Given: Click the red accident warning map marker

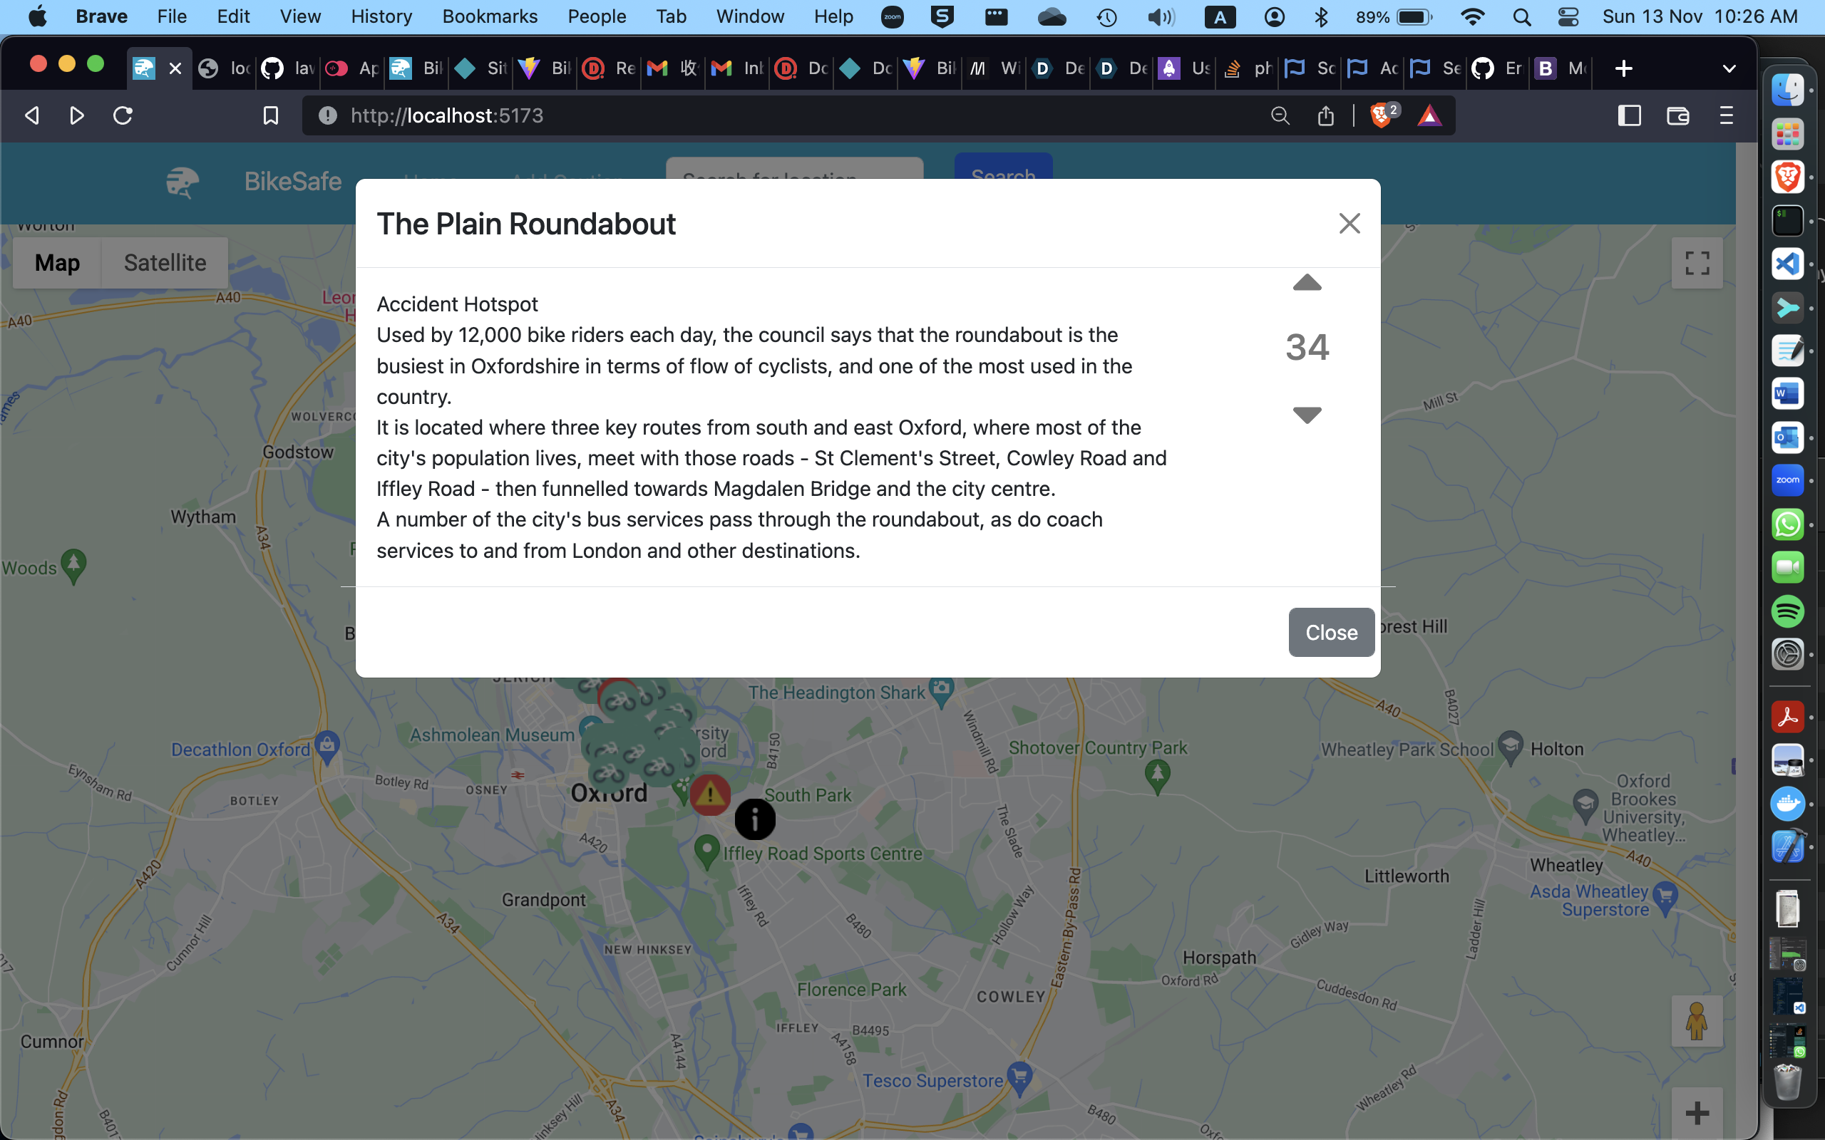Looking at the screenshot, I should click(709, 794).
